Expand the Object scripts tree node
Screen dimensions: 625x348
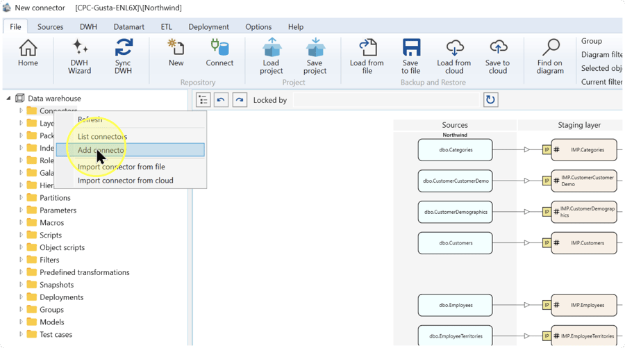pyautogui.click(x=21, y=247)
